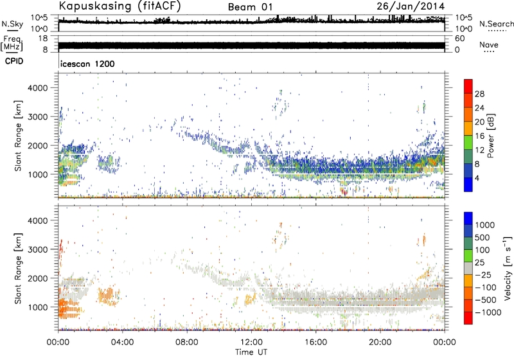Click power colorbar tick value 4
The height and width of the screenshot is (356, 514).
(x=477, y=178)
